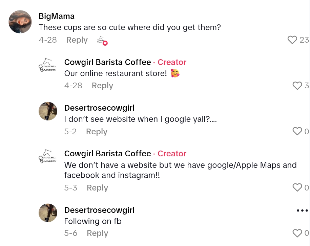Open the Creator label on the first reply
Image resolution: width=310 pixels, height=246 pixels.
tap(172, 62)
